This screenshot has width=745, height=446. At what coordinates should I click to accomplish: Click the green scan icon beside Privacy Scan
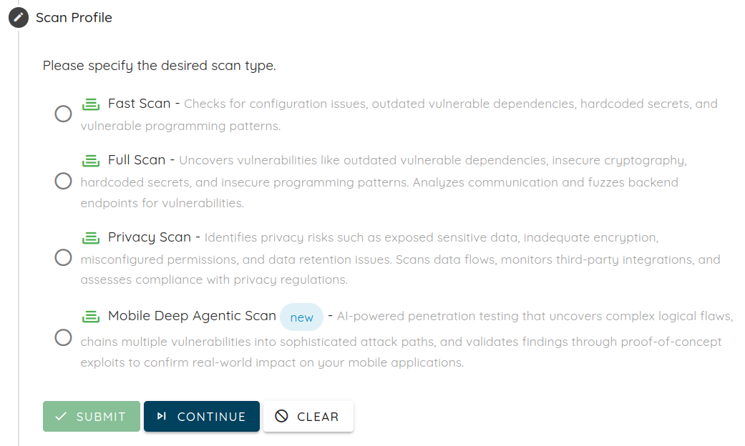(x=91, y=237)
